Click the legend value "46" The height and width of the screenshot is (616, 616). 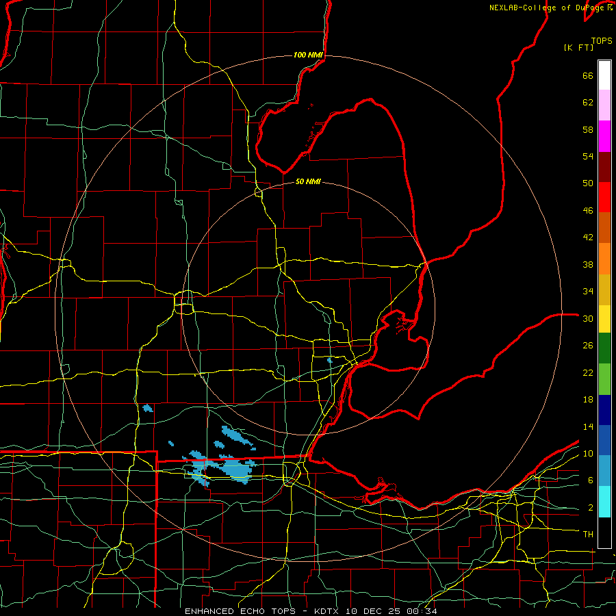tap(588, 211)
